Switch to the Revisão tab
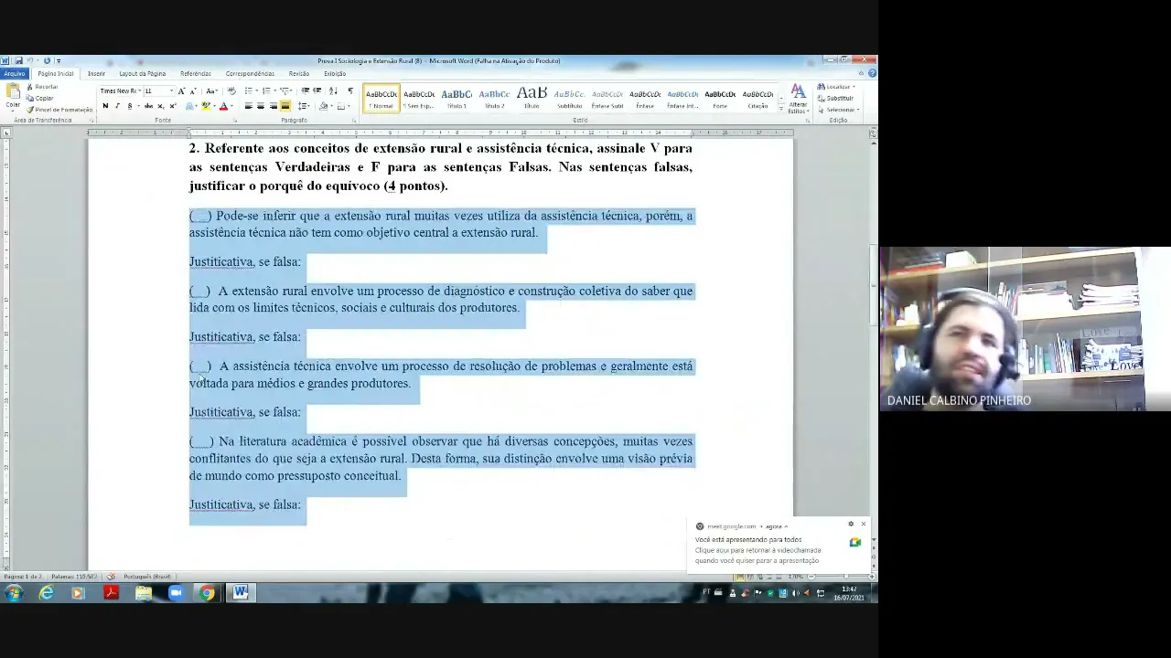The height and width of the screenshot is (658, 1171). pos(299,73)
